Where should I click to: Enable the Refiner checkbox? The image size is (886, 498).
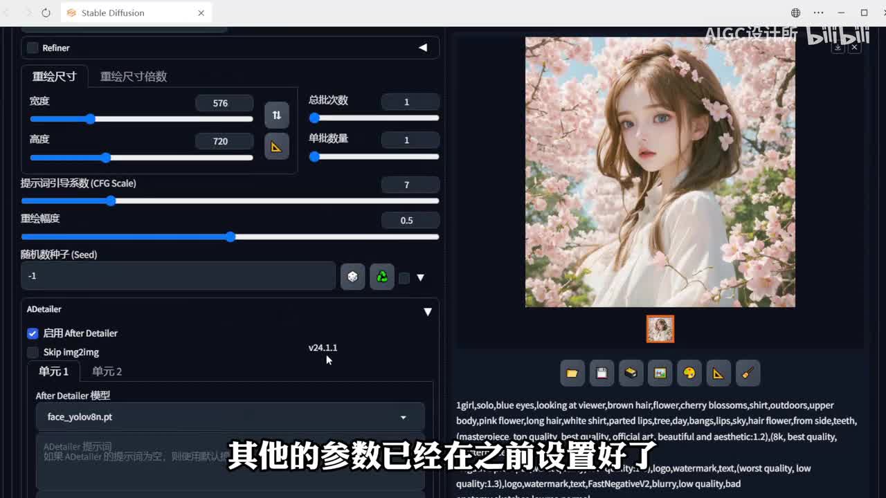(33, 48)
